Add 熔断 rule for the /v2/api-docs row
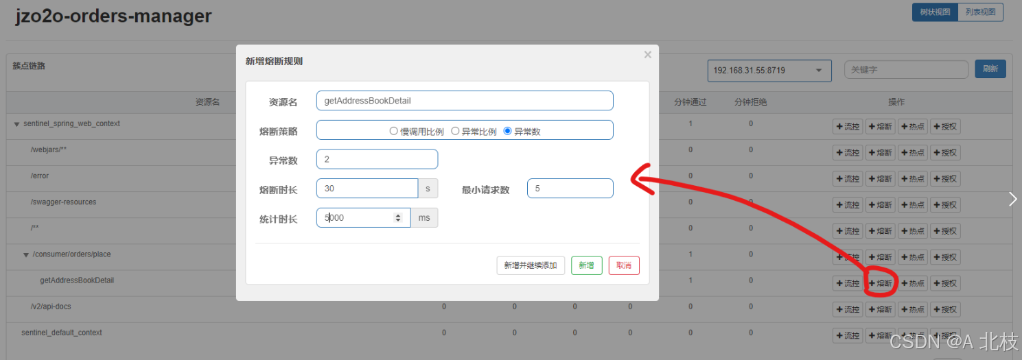 [x=880, y=309]
